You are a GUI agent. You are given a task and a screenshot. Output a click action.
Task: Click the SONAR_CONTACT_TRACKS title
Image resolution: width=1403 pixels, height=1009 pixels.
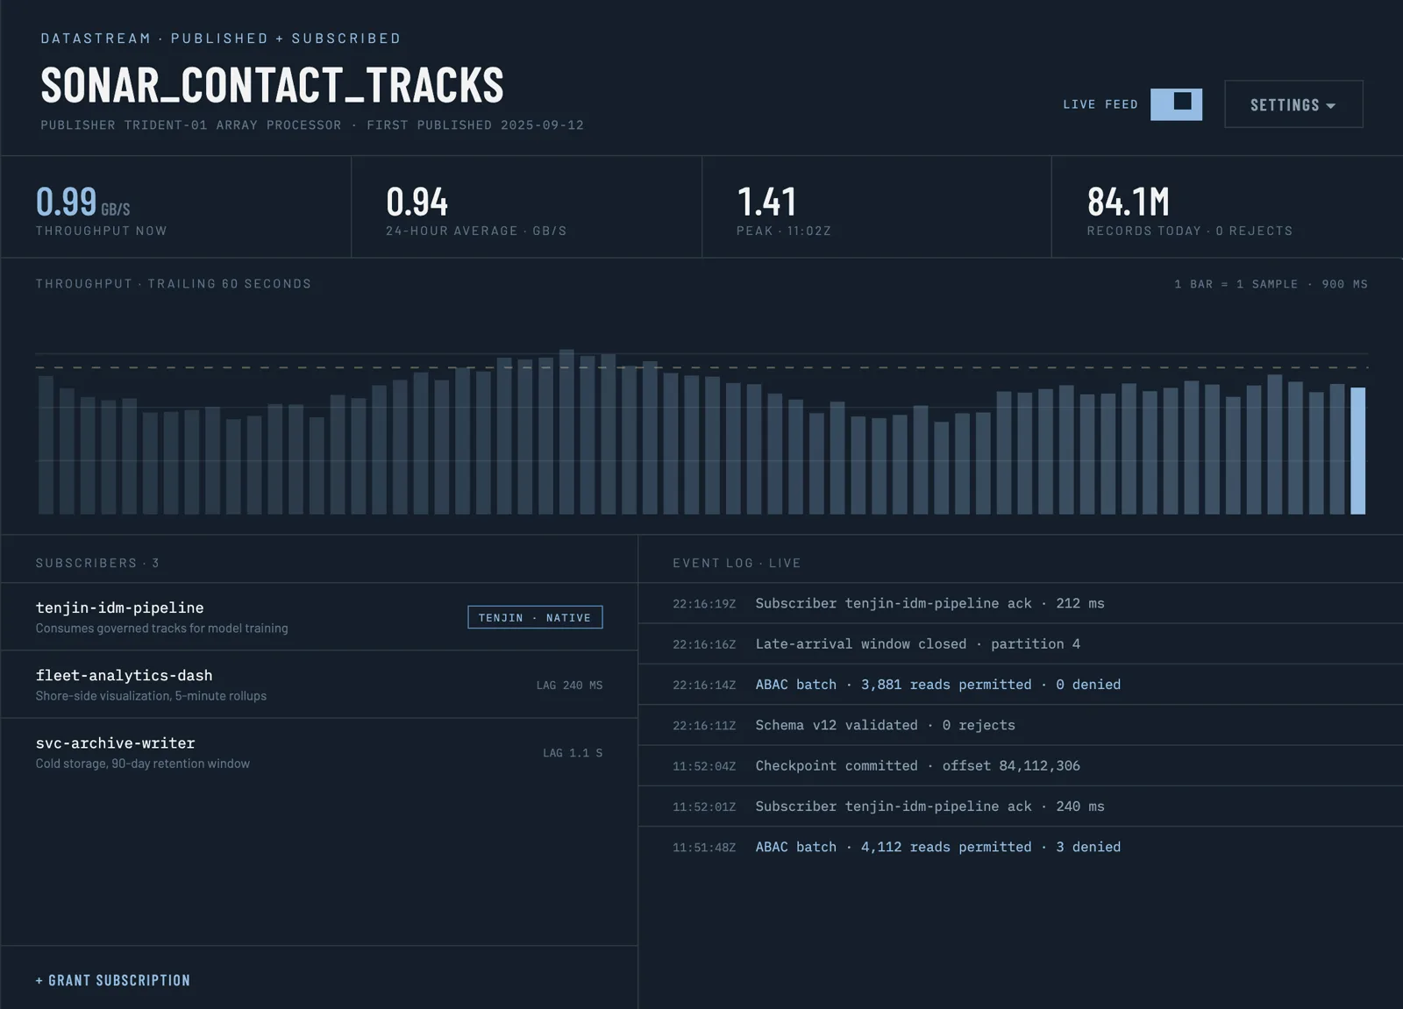pos(272,85)
